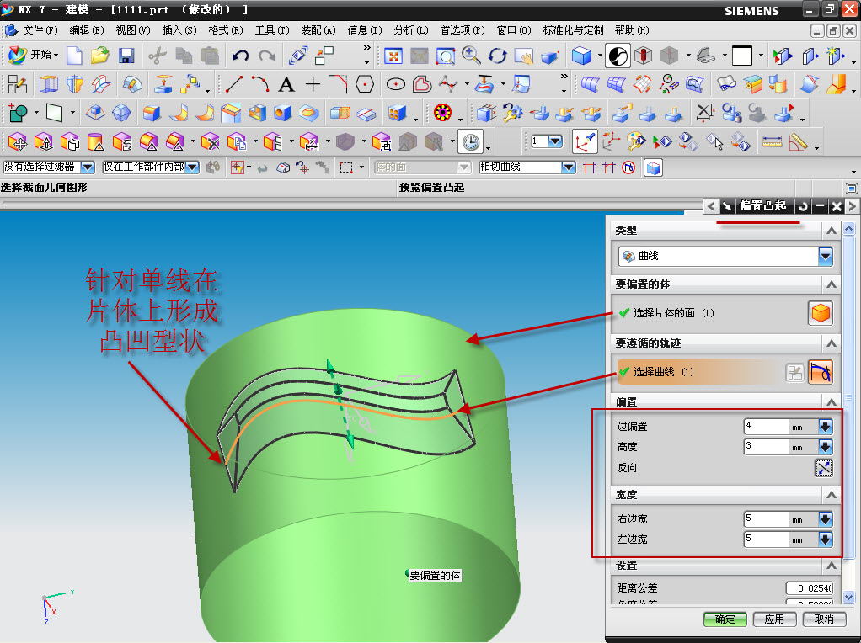
Task: Click the dialog scrollbar down arrow
Action: pyautogui.click(x=848, y=597)
